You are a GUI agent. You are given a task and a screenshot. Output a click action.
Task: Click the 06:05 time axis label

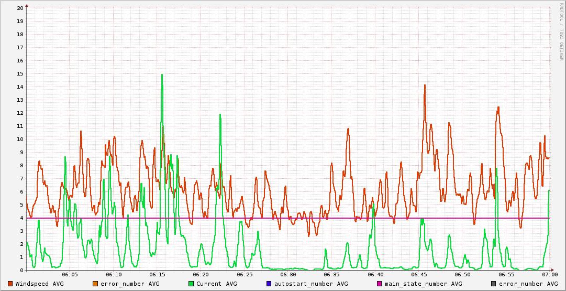pos(70,274)
